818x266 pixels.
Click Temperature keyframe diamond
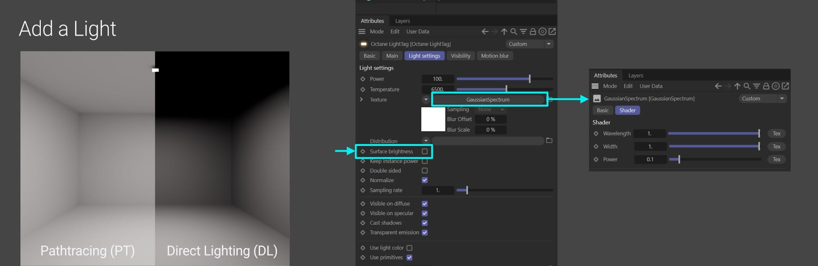363,89
